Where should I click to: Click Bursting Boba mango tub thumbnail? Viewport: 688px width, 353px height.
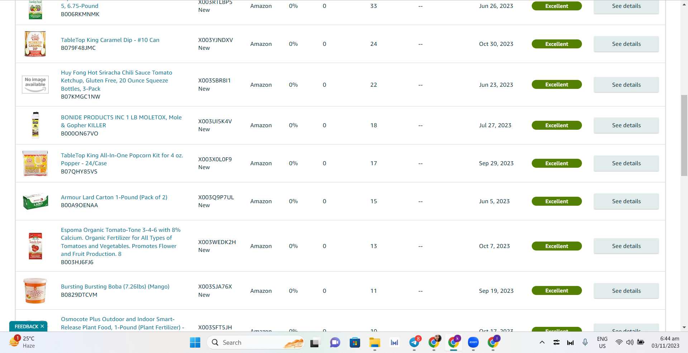click(35, 291)
